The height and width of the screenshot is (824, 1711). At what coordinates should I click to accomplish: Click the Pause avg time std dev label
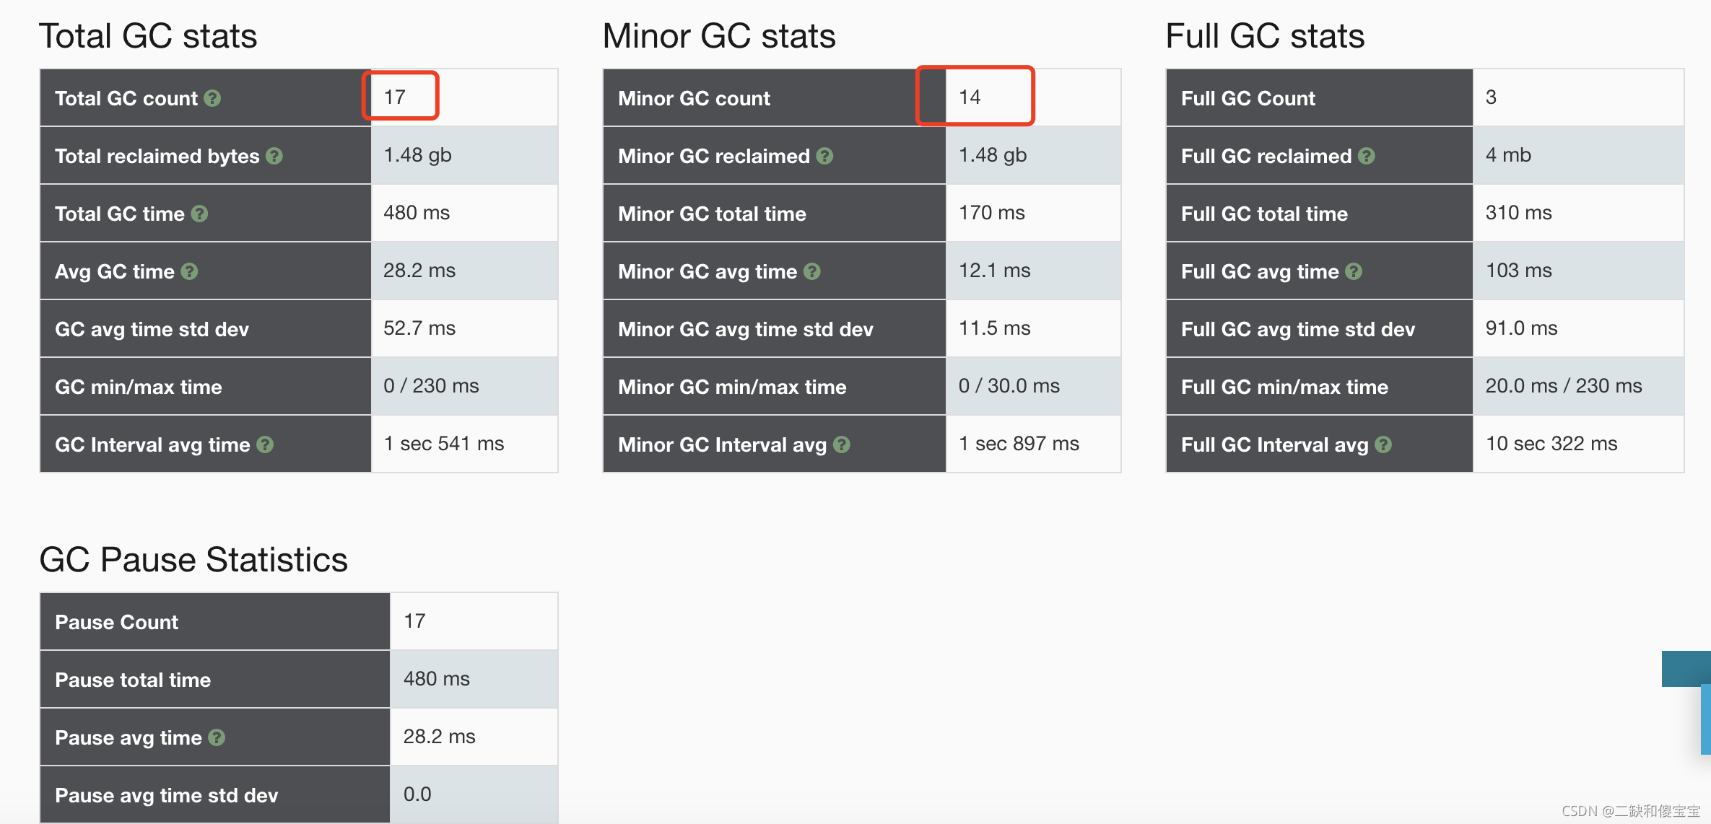[166, 795]
